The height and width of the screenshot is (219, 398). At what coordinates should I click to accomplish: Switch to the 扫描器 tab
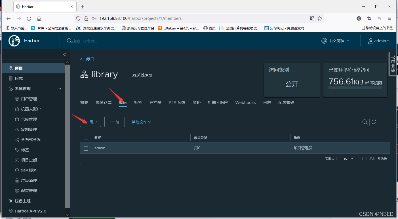tap(155, 103)
